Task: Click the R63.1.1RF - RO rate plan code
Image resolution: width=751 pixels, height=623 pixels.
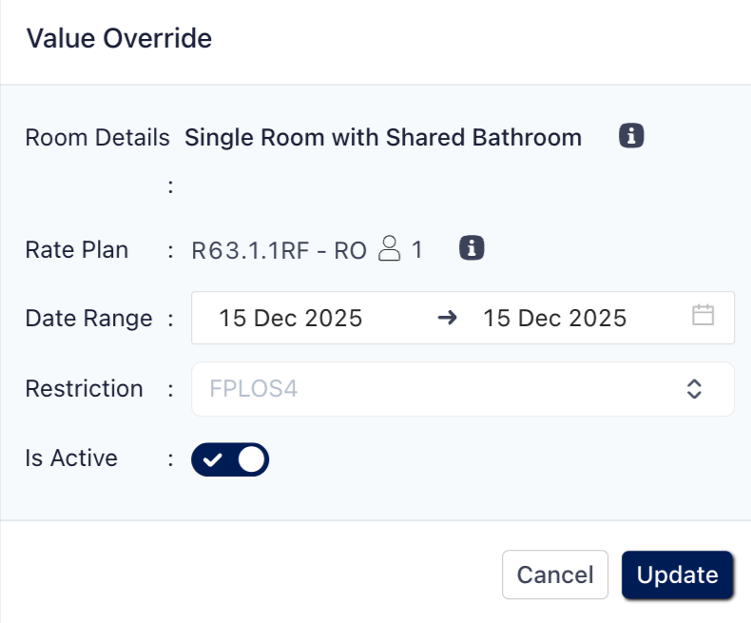Action: point(279,250)
